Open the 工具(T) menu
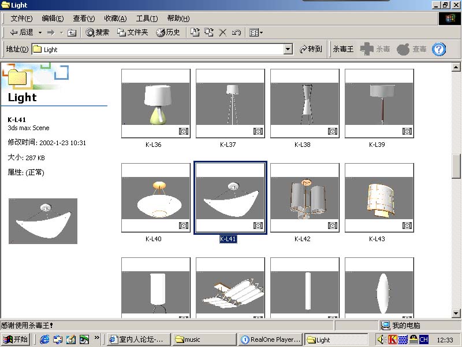This screenshot has height=347, width=462. [147, 19]
